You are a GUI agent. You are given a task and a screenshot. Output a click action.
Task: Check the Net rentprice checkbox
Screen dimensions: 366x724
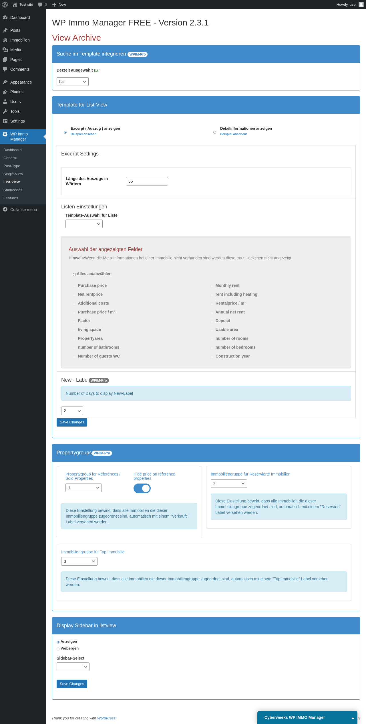pyautogui.click(x=74, y=295)
